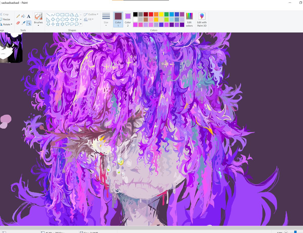
Task: Select the Pencil tool
Action: pos(18,16)
